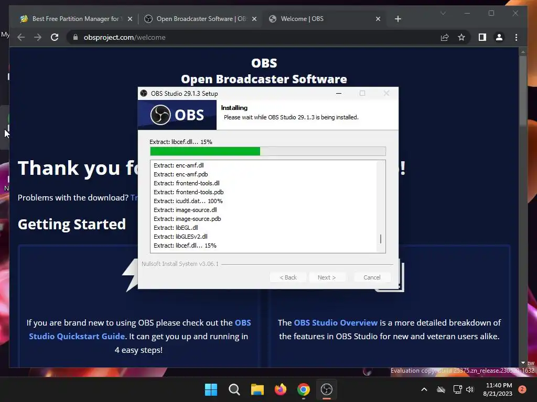Screen dimensions: 537x402
Task: Open the Windows Start menu
Action: 211,389
